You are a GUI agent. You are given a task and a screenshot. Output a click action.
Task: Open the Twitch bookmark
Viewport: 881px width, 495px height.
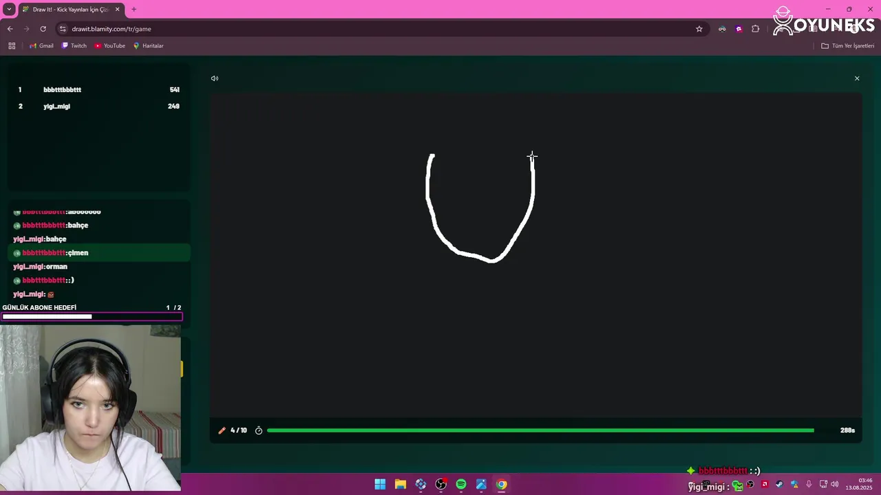coord(74,46)
